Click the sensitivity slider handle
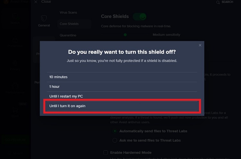 click(125, 35)
